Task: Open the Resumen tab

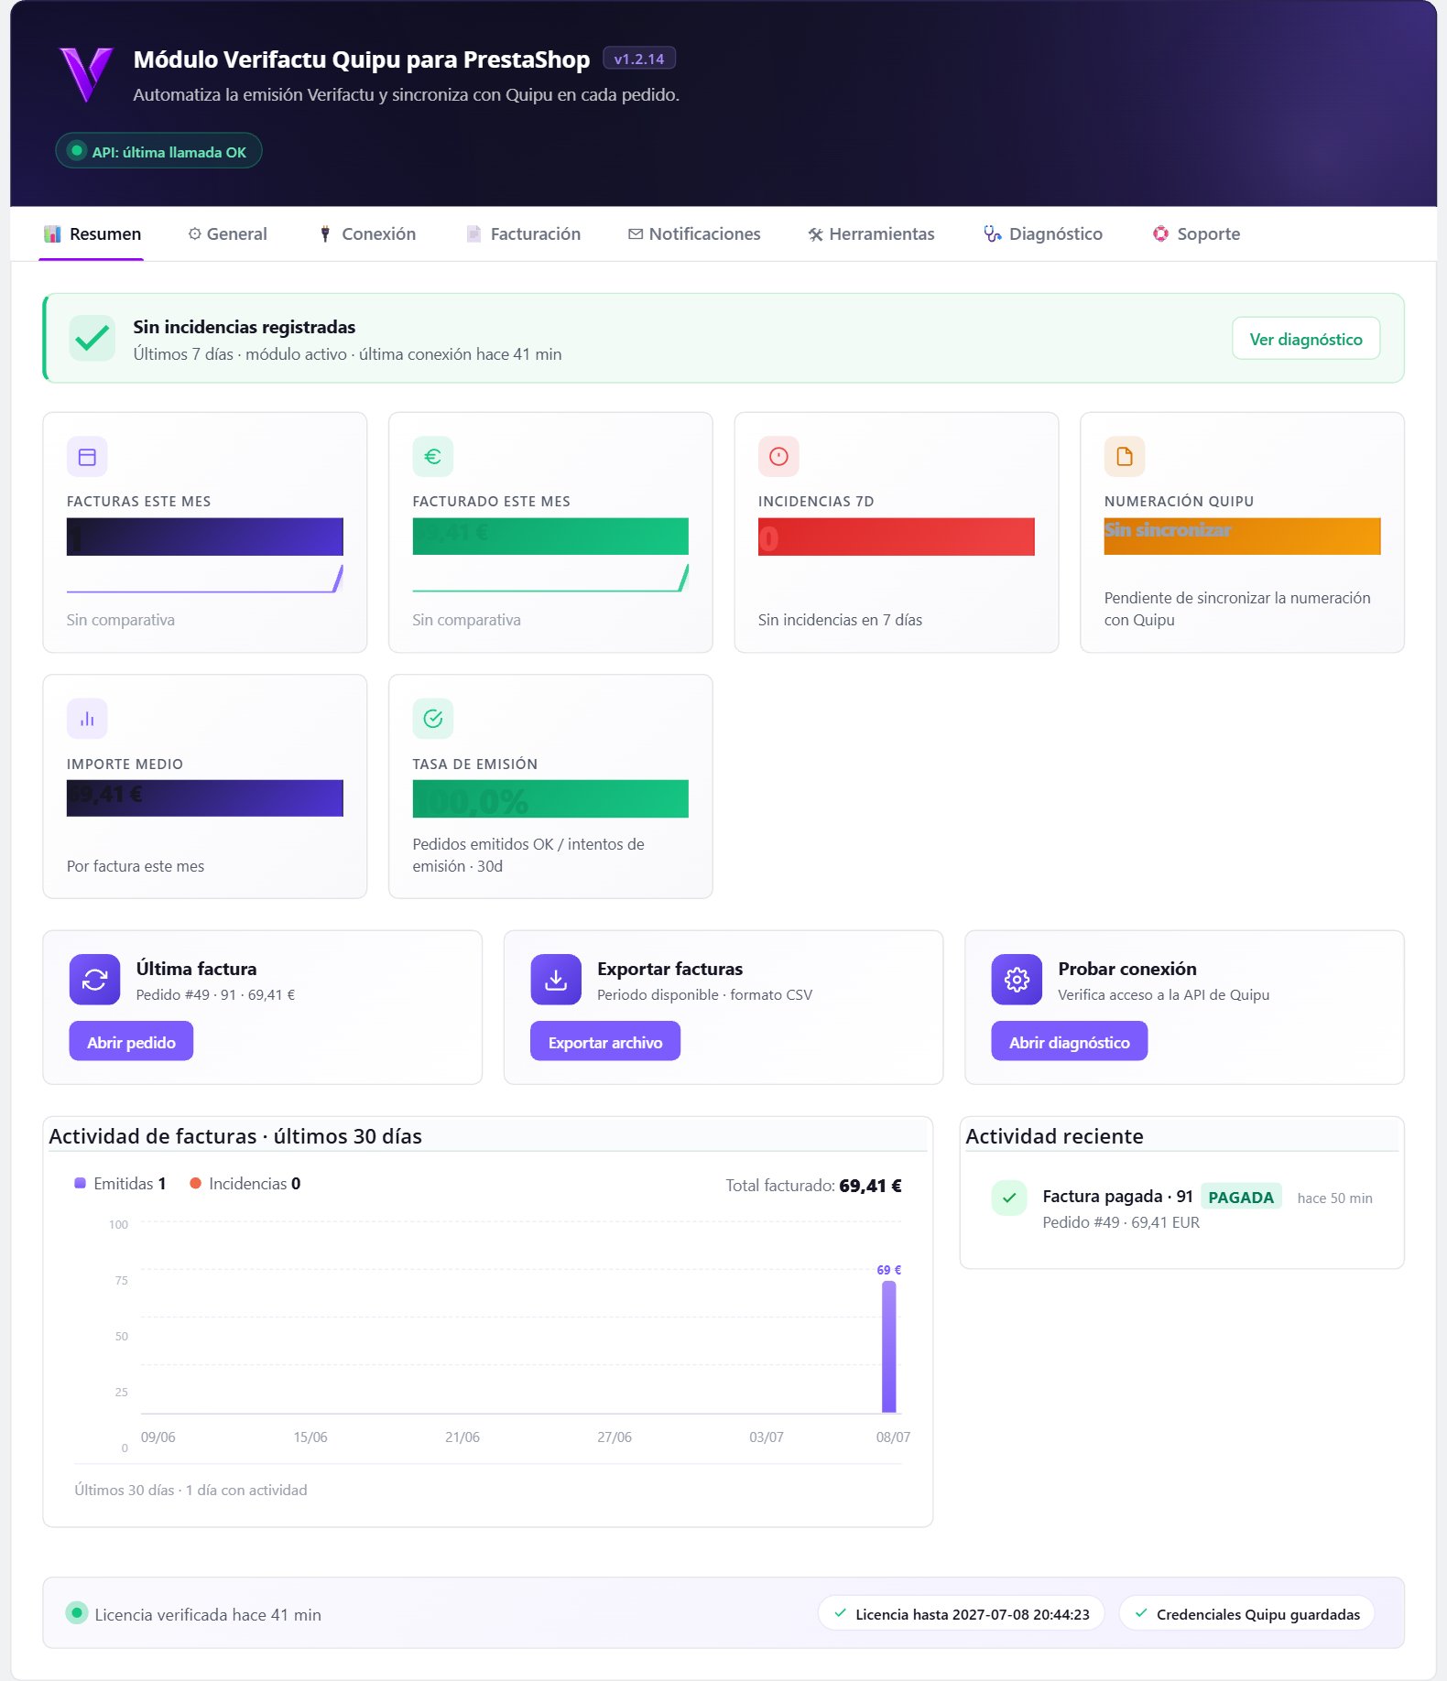Action: coord(92,234)
